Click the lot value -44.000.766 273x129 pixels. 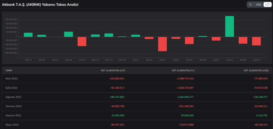117,106
